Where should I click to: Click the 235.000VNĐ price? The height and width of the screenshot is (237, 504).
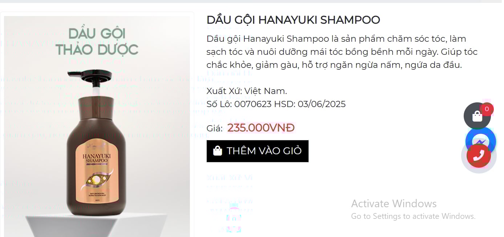[261, 128]
